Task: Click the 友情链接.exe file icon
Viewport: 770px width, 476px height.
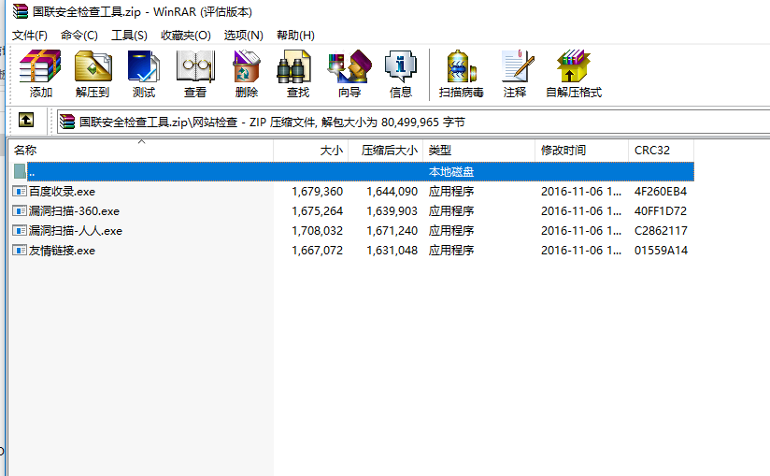Action: pos(19,250)
